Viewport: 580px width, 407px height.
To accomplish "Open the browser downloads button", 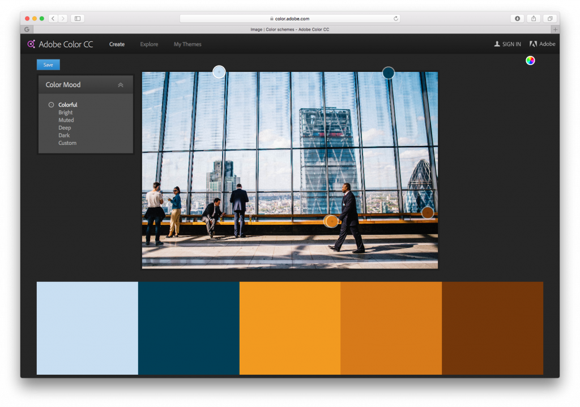I will (x=517, y=18).
